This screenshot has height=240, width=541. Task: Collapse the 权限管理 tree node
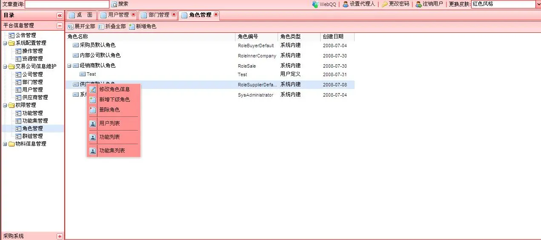click(5, 105)
